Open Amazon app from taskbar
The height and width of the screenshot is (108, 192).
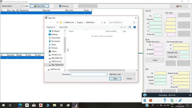[27, 105]
